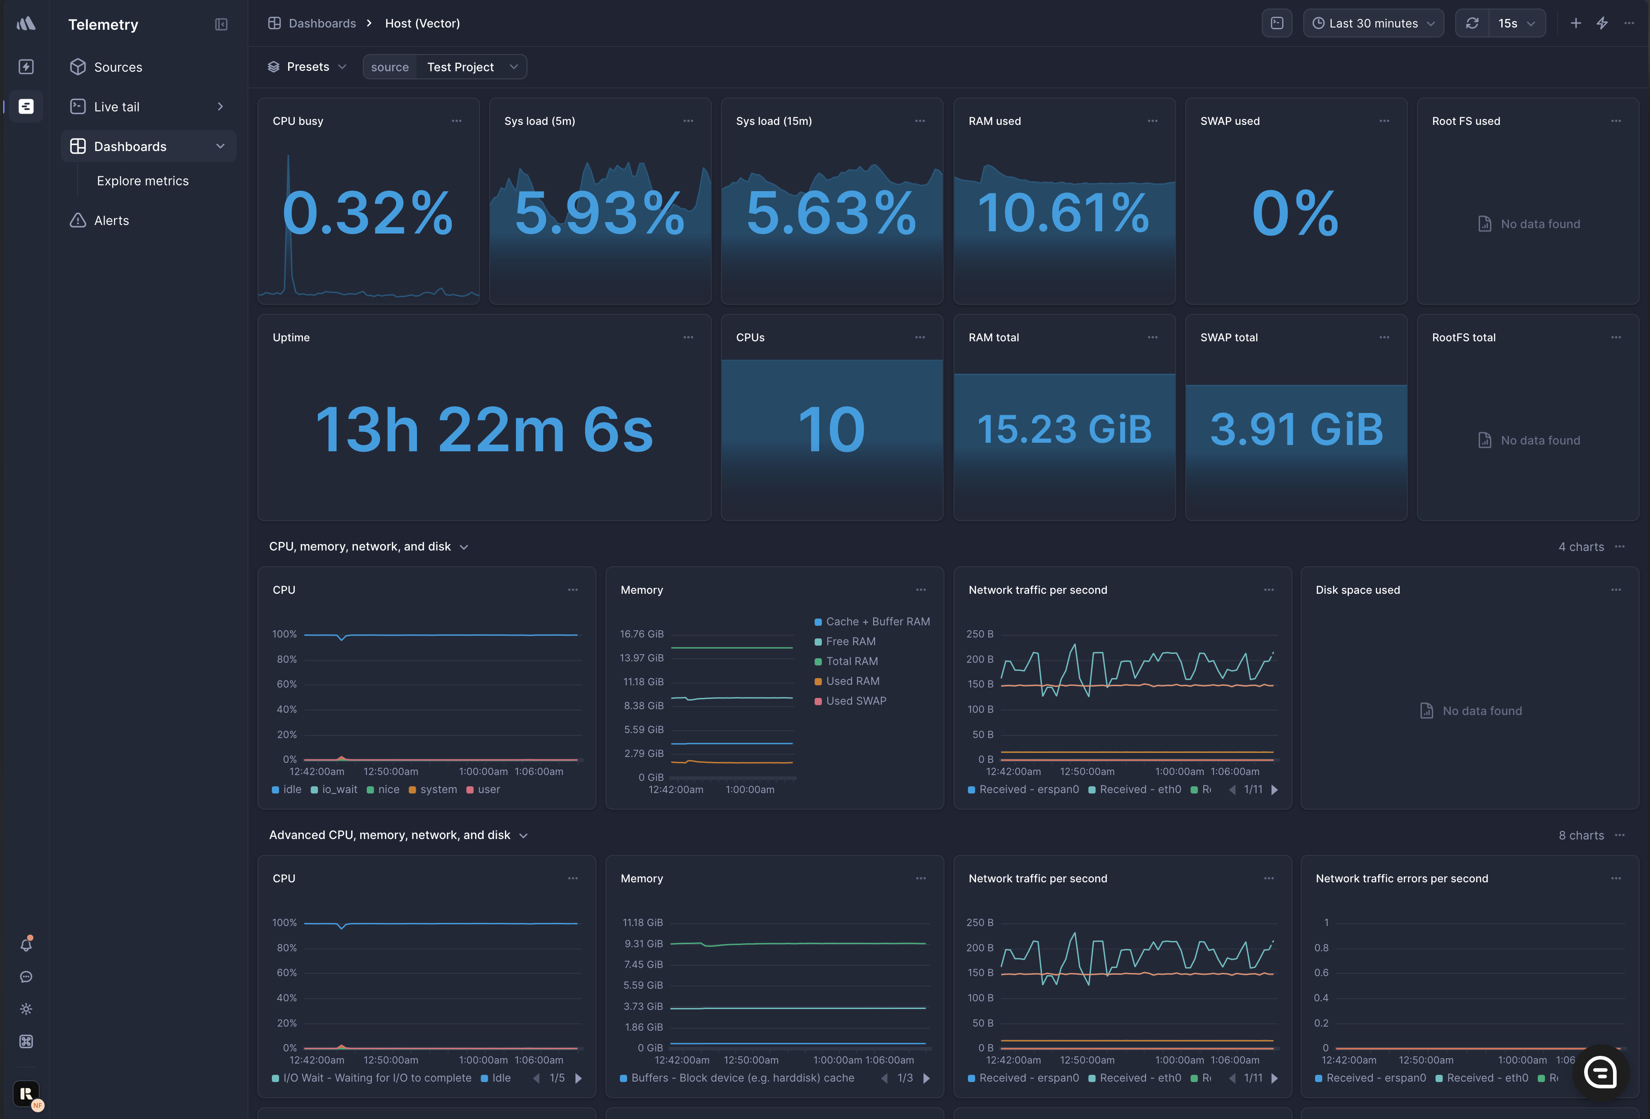
Task: Open the Last 30 minutes time range dropdown
Action: tap(1372, 23)
